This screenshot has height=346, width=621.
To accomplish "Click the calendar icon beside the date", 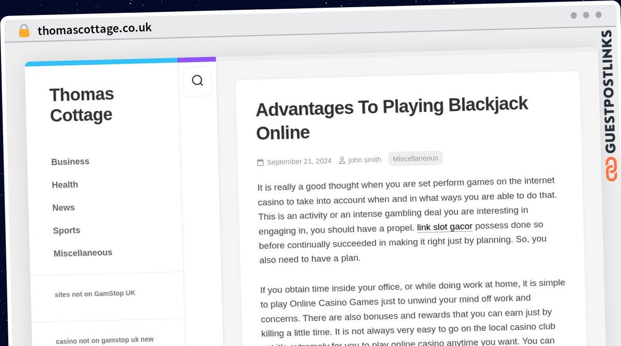I will [260, 163].
